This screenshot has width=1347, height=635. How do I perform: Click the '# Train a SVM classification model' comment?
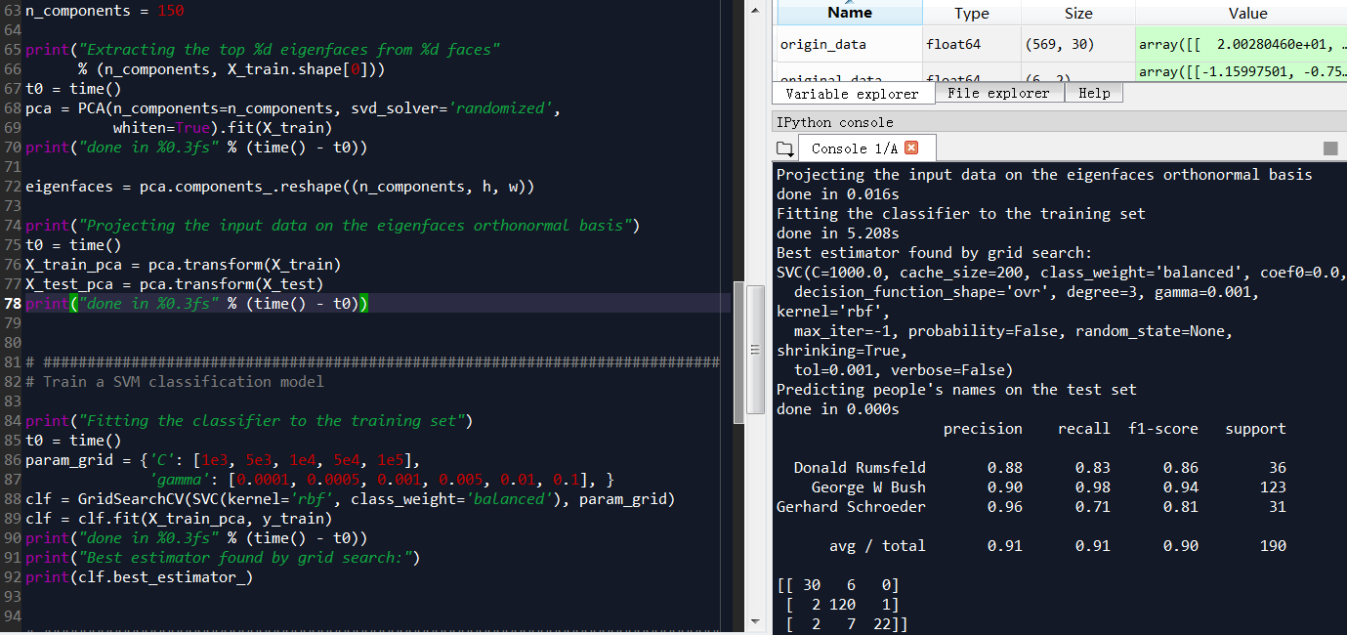(175, 382)
